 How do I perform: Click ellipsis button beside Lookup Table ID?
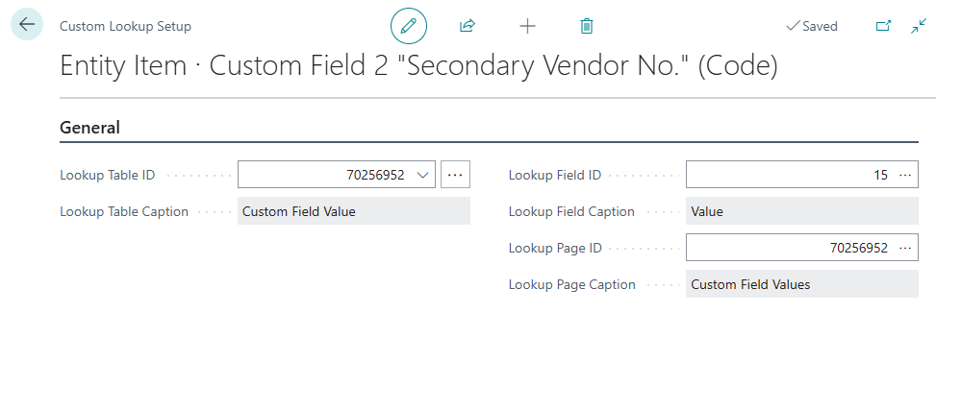(455, 175)
